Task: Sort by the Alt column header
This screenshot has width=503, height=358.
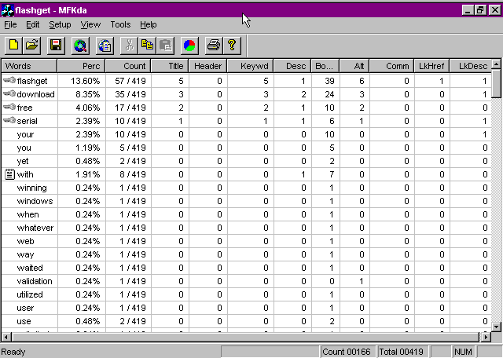Action: pos(354,66)
